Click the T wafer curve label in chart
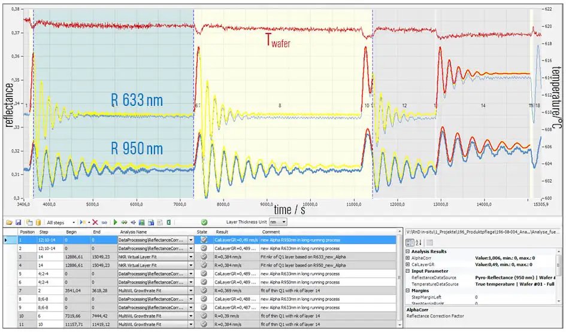566x332 pixels. tap(278, 40)
